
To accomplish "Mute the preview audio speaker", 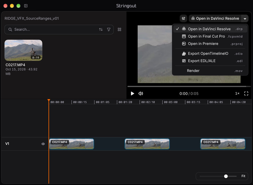I will [x=141, y=93].
